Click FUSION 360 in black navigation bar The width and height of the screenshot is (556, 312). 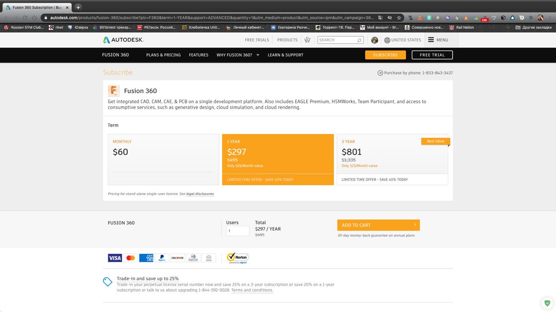(x=116, y=55)
